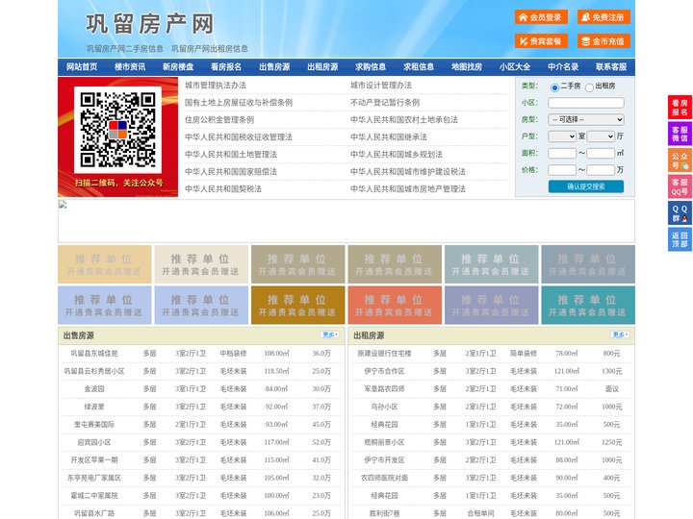Screen dimensions: 693x519
Task: Open 中华人民共和国城乡规划法 link
Action: click(x=397, y=154)
